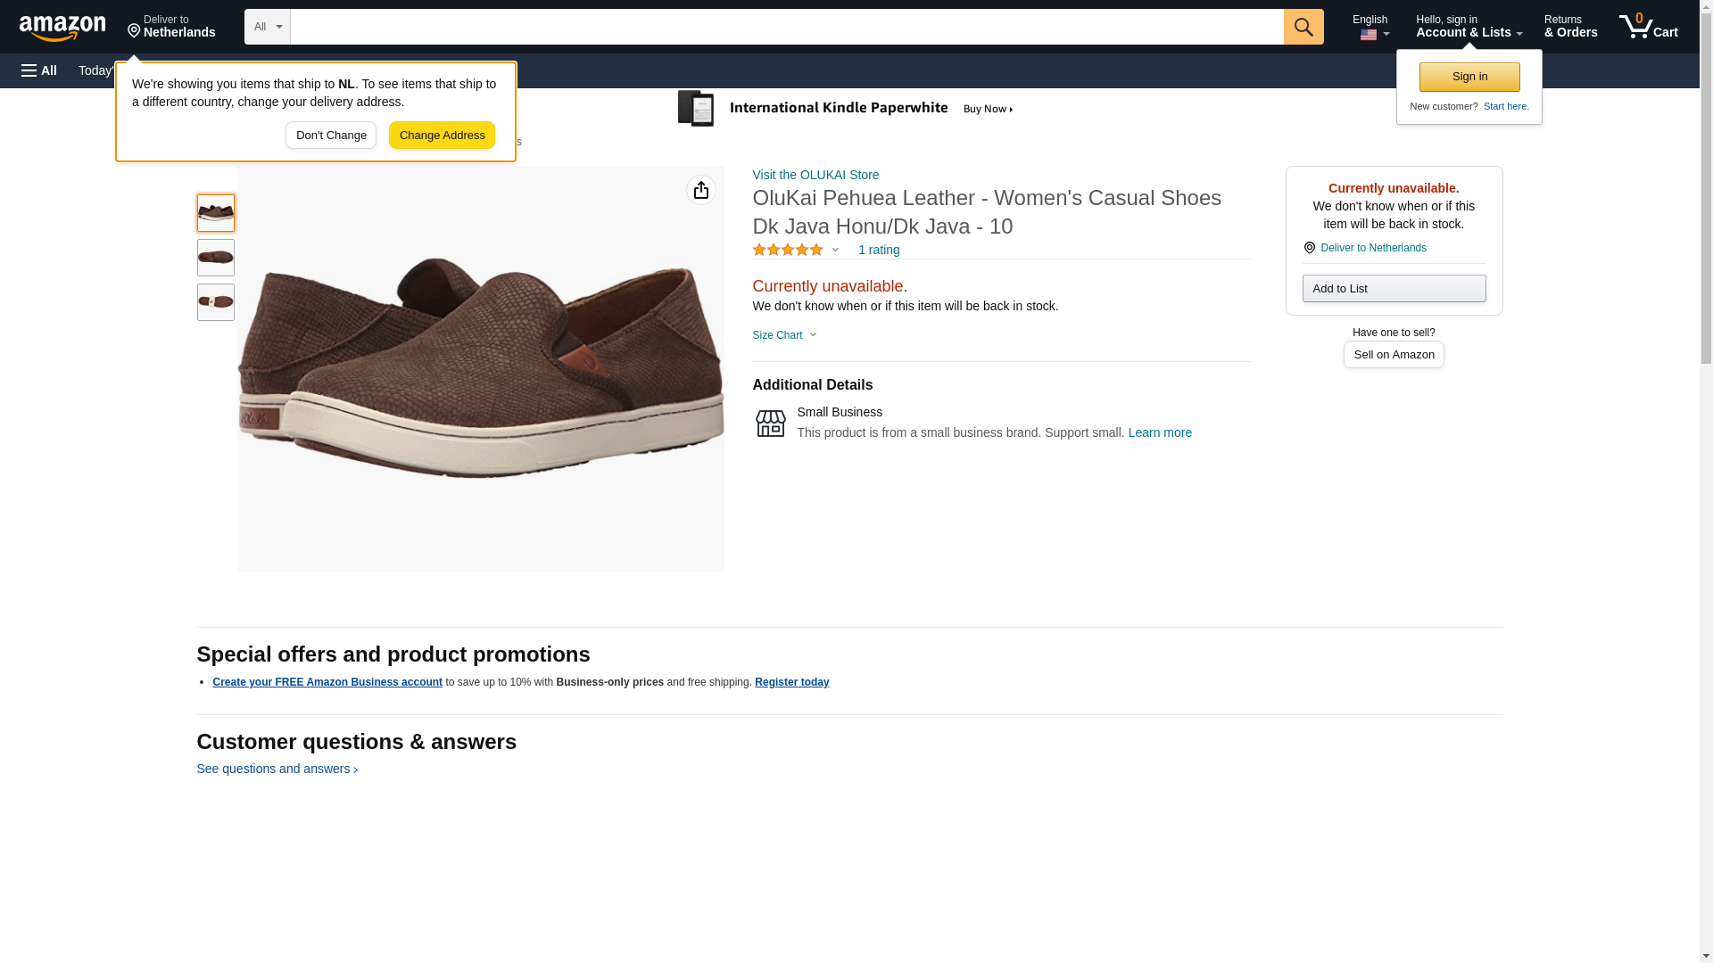Open Account & Lists menu
This screenshot has width=1713, height=963.
coord(1468,27)
